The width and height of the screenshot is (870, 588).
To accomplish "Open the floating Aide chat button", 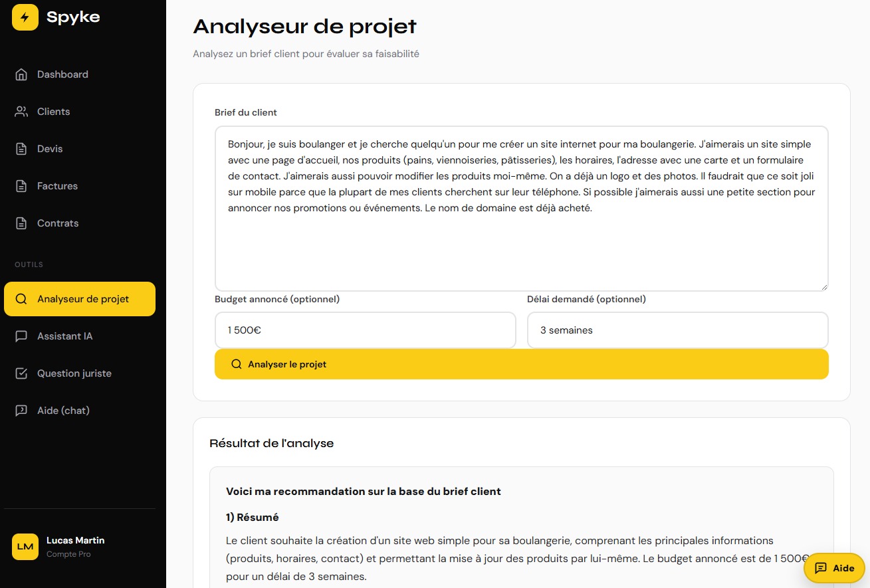I will pyautogui.click(x=834, y=568).
